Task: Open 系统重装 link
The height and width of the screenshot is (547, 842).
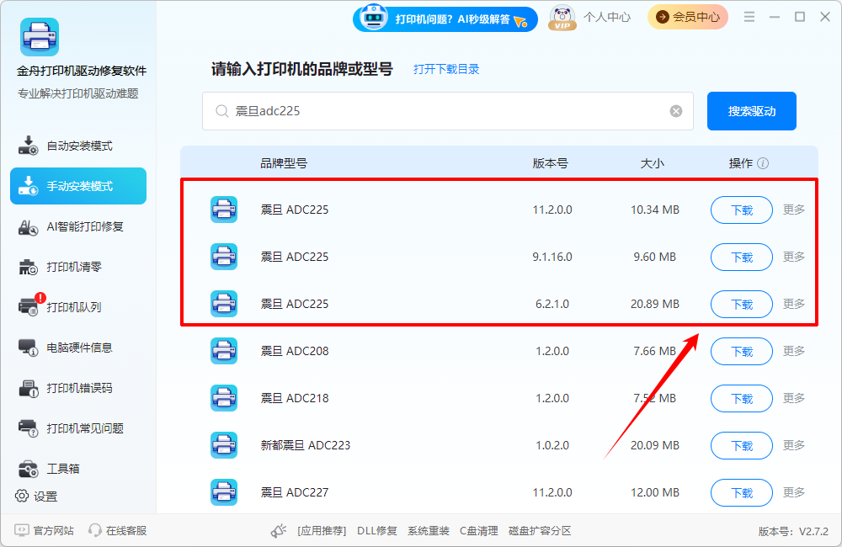Action: [x=428, y=531]
